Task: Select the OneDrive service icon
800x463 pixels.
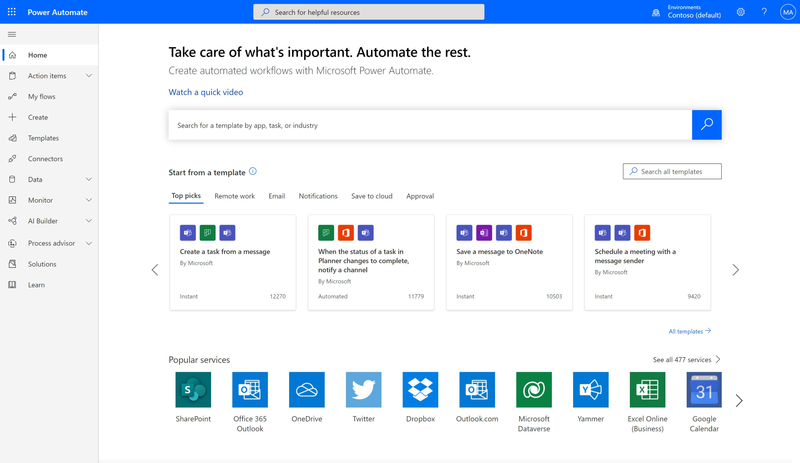Action: (x=307, y=390)
